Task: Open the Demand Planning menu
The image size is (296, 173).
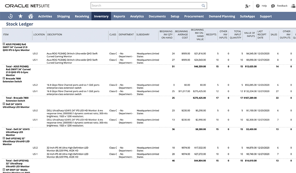Action: (222, 16)
